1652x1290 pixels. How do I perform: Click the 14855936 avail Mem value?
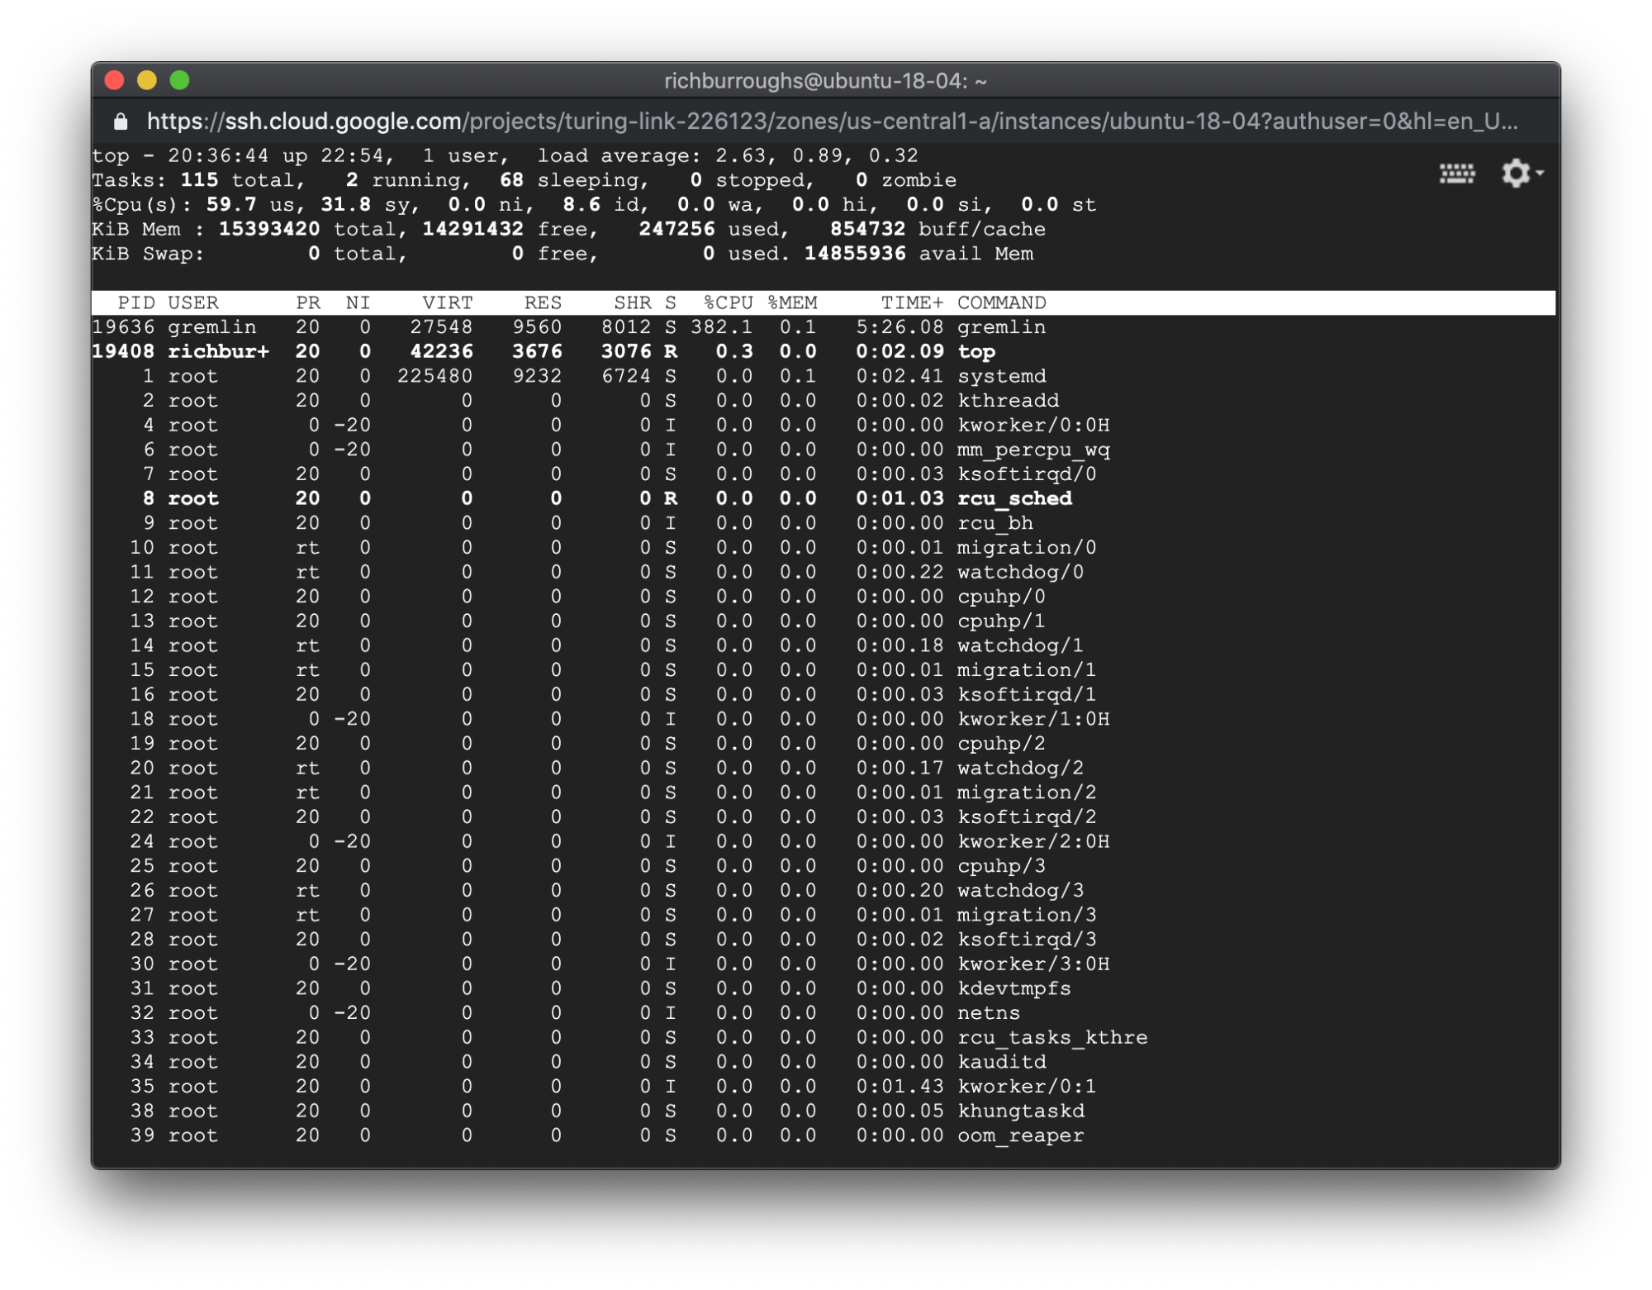855,254
